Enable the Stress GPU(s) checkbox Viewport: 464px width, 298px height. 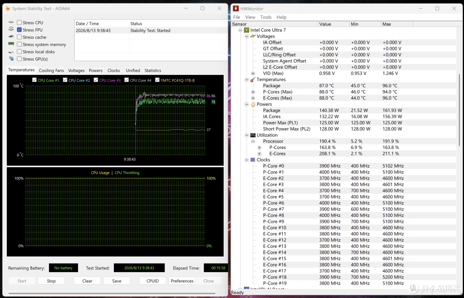[19, 59]
